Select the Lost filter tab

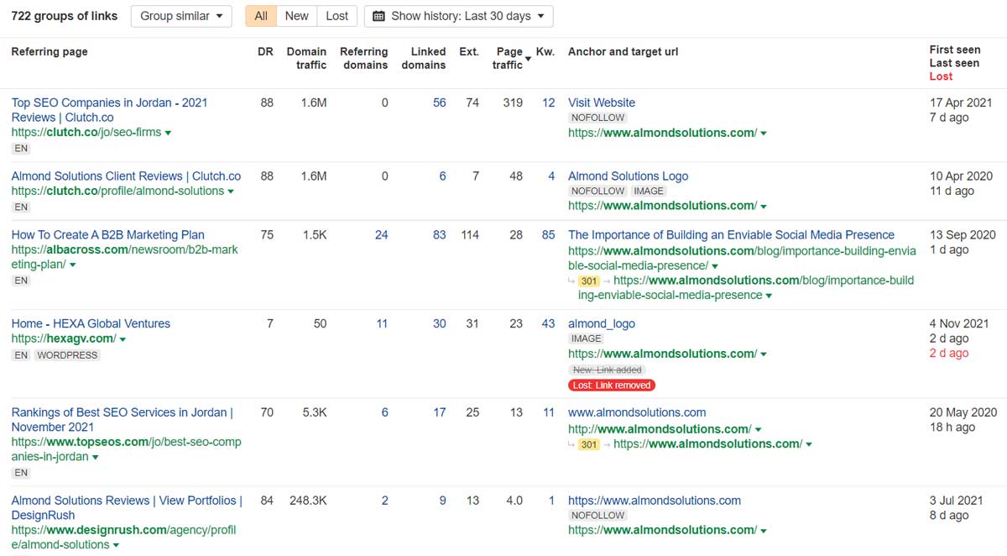(337, 16)
